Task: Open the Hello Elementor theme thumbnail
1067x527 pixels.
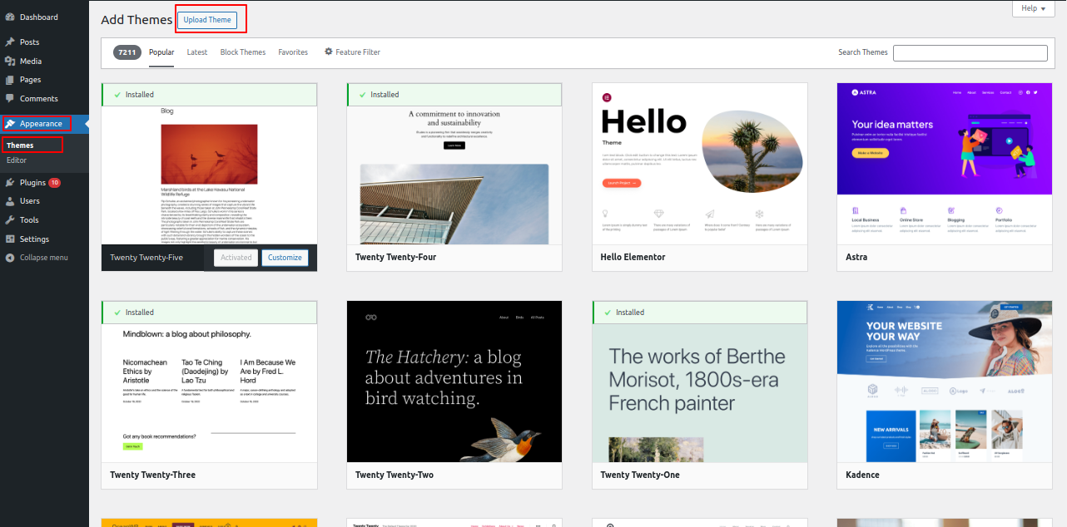Action: click(699, 164)
